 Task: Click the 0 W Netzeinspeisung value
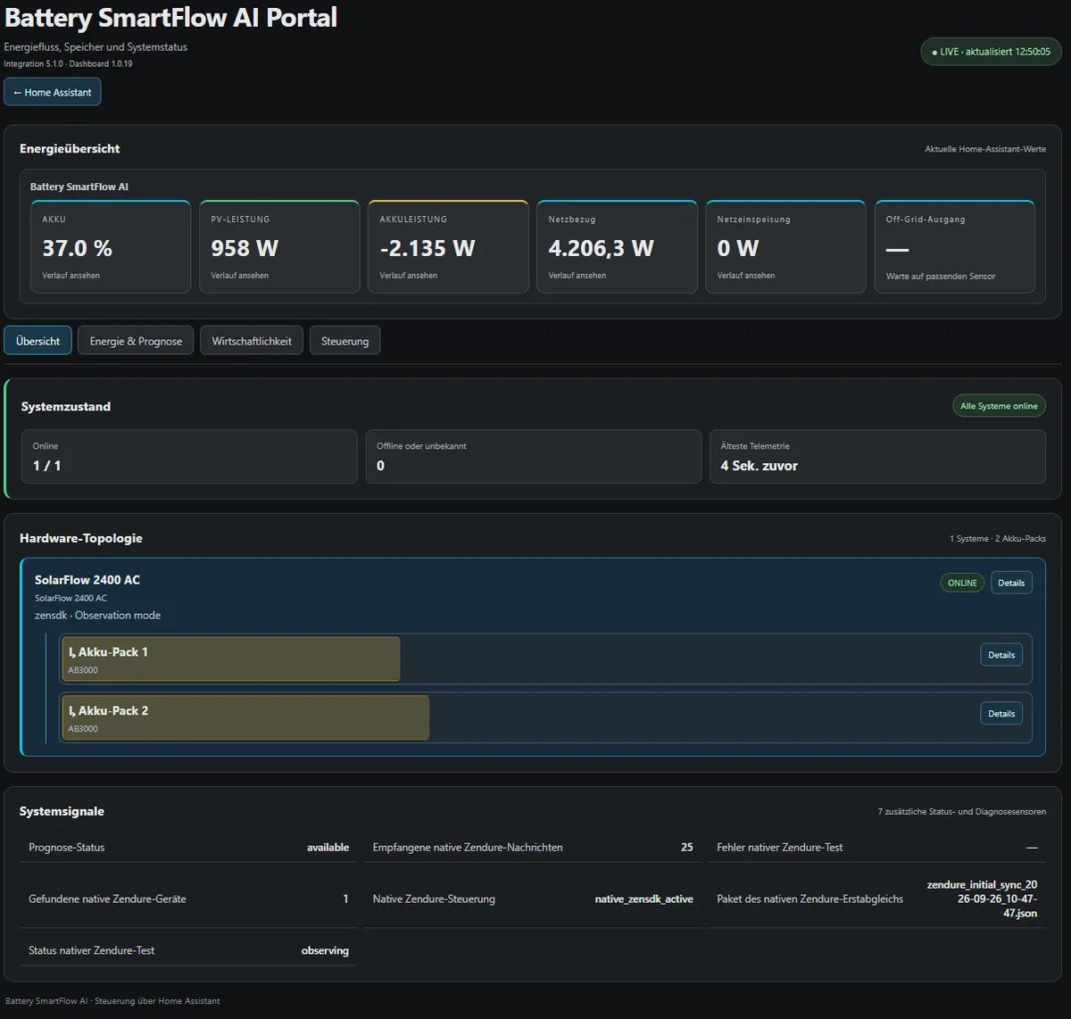pos(737,248)
